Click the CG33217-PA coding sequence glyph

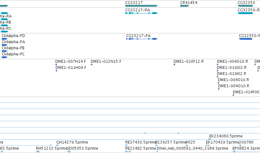point(142,39)
